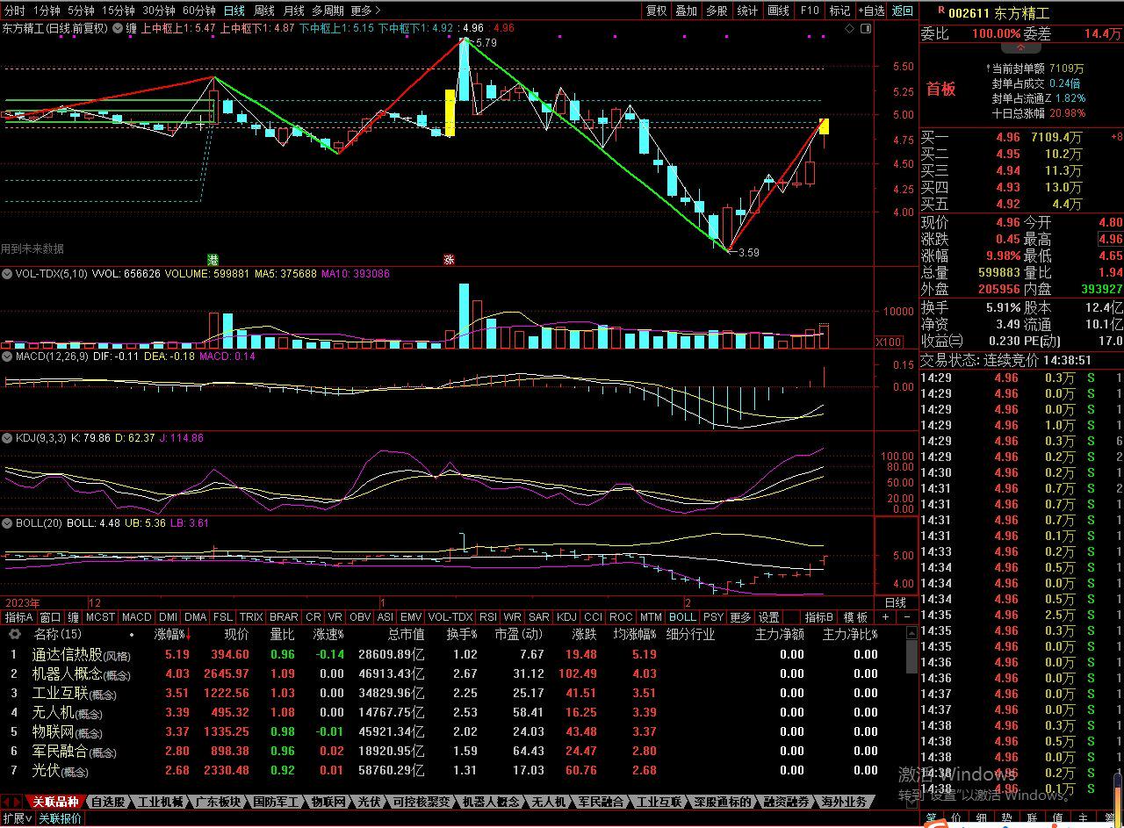Open the 多周期 multi-period view
This screenshot has width=1124, height=828.
pos(328,11)
